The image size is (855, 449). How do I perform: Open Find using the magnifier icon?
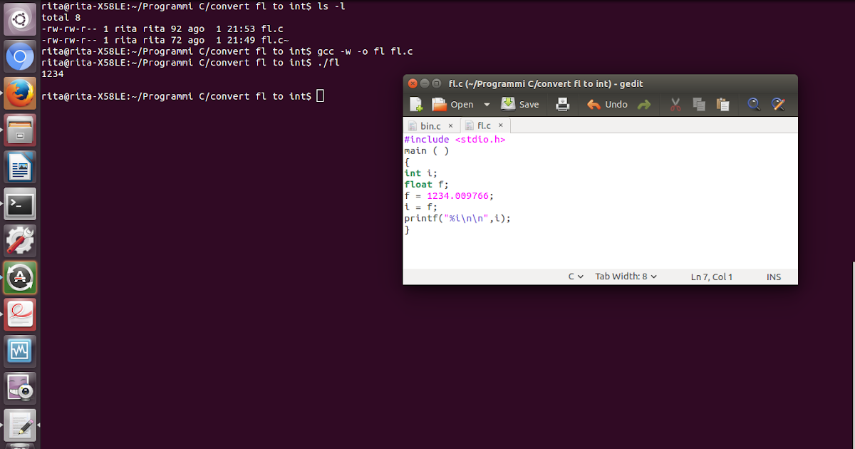pos(753,104)
